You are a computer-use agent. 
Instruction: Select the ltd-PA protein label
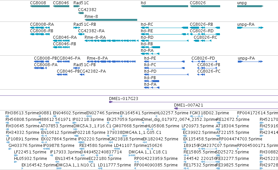pos(150,84)
